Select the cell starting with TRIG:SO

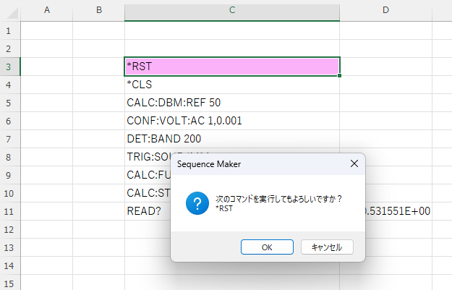(148, 157)
